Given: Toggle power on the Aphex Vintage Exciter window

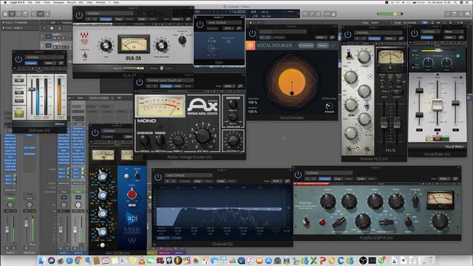Looking at the screenshot, I should pyautogui.click(x=140, y=82).
